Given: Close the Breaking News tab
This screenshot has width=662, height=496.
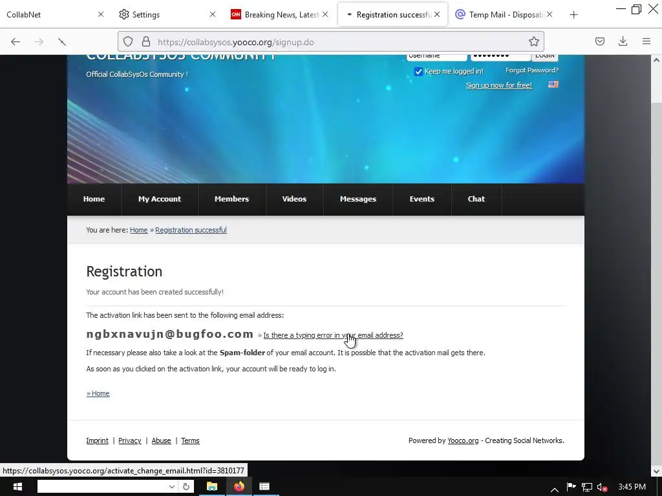Looking at the screenshot, I should pyautogui.click(x=325, y=14).
